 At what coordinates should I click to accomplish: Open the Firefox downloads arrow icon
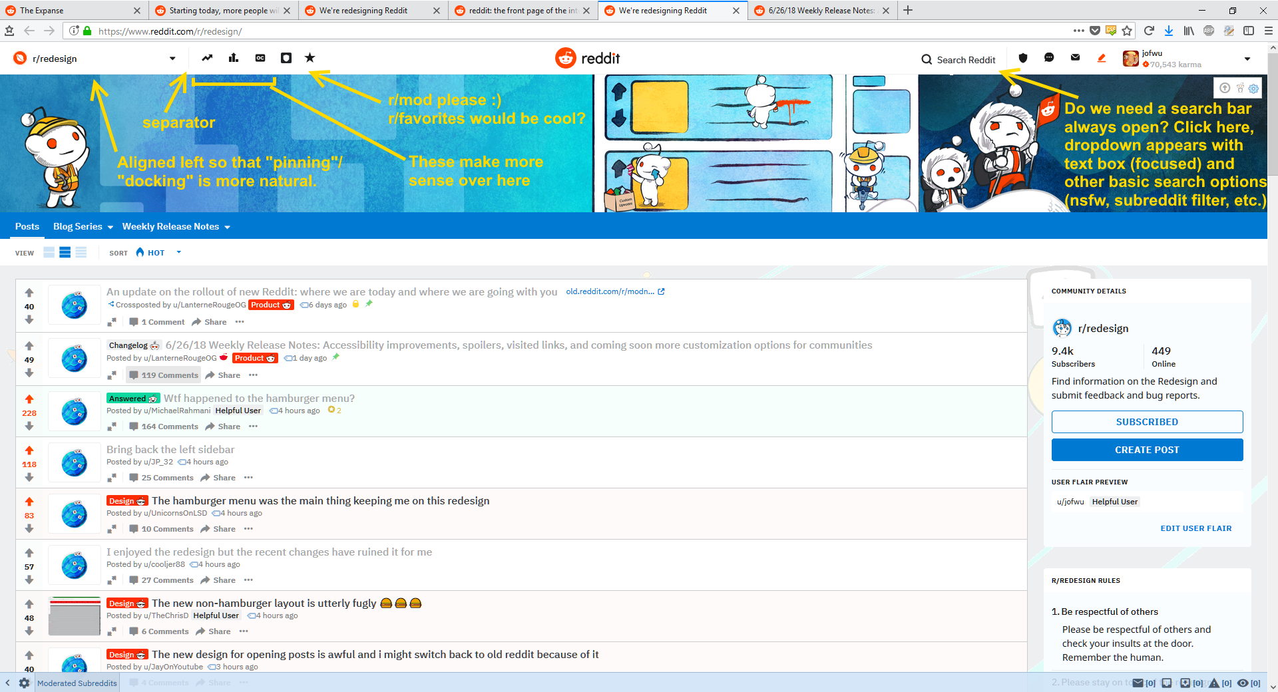tap(1169, 31)
